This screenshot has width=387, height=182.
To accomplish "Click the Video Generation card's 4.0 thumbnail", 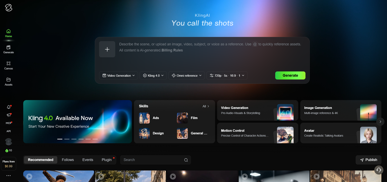I will coord(285,112).
